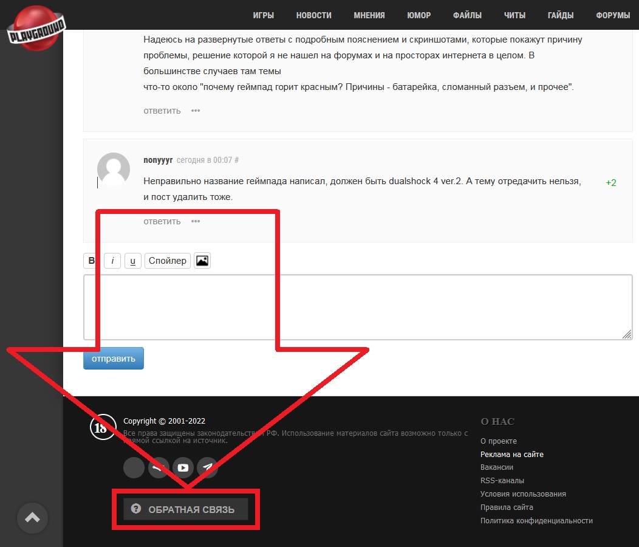Open more options dots on first comment
Screen dimensions: 639x547
pyautogui.click(x=196, y=111)
